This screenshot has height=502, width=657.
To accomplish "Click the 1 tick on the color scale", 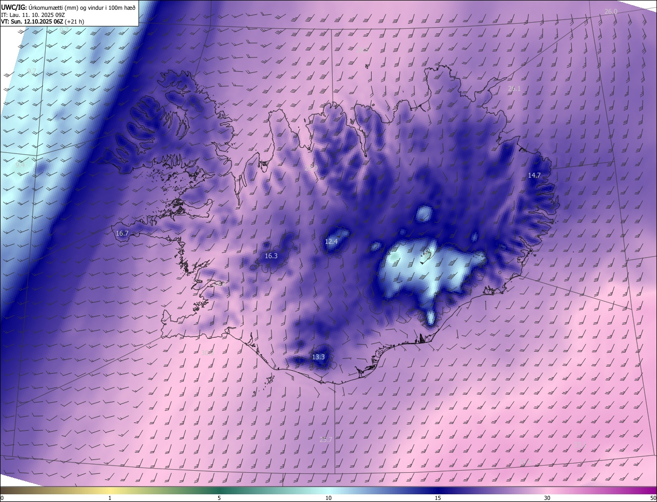I will [x=110, y=498].
